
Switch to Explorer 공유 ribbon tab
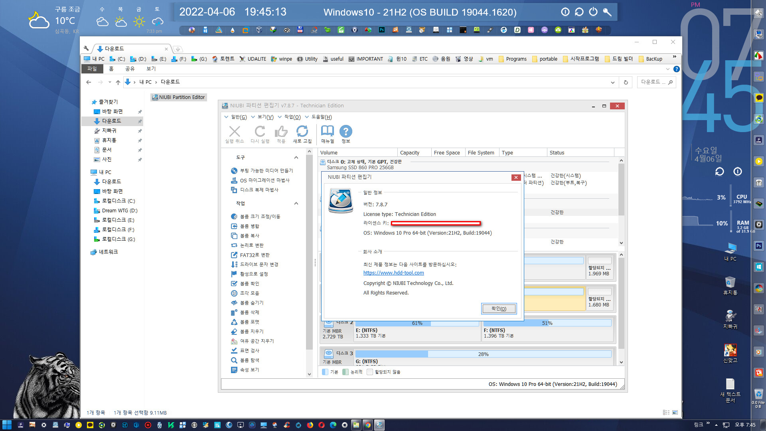pos(130,69)
